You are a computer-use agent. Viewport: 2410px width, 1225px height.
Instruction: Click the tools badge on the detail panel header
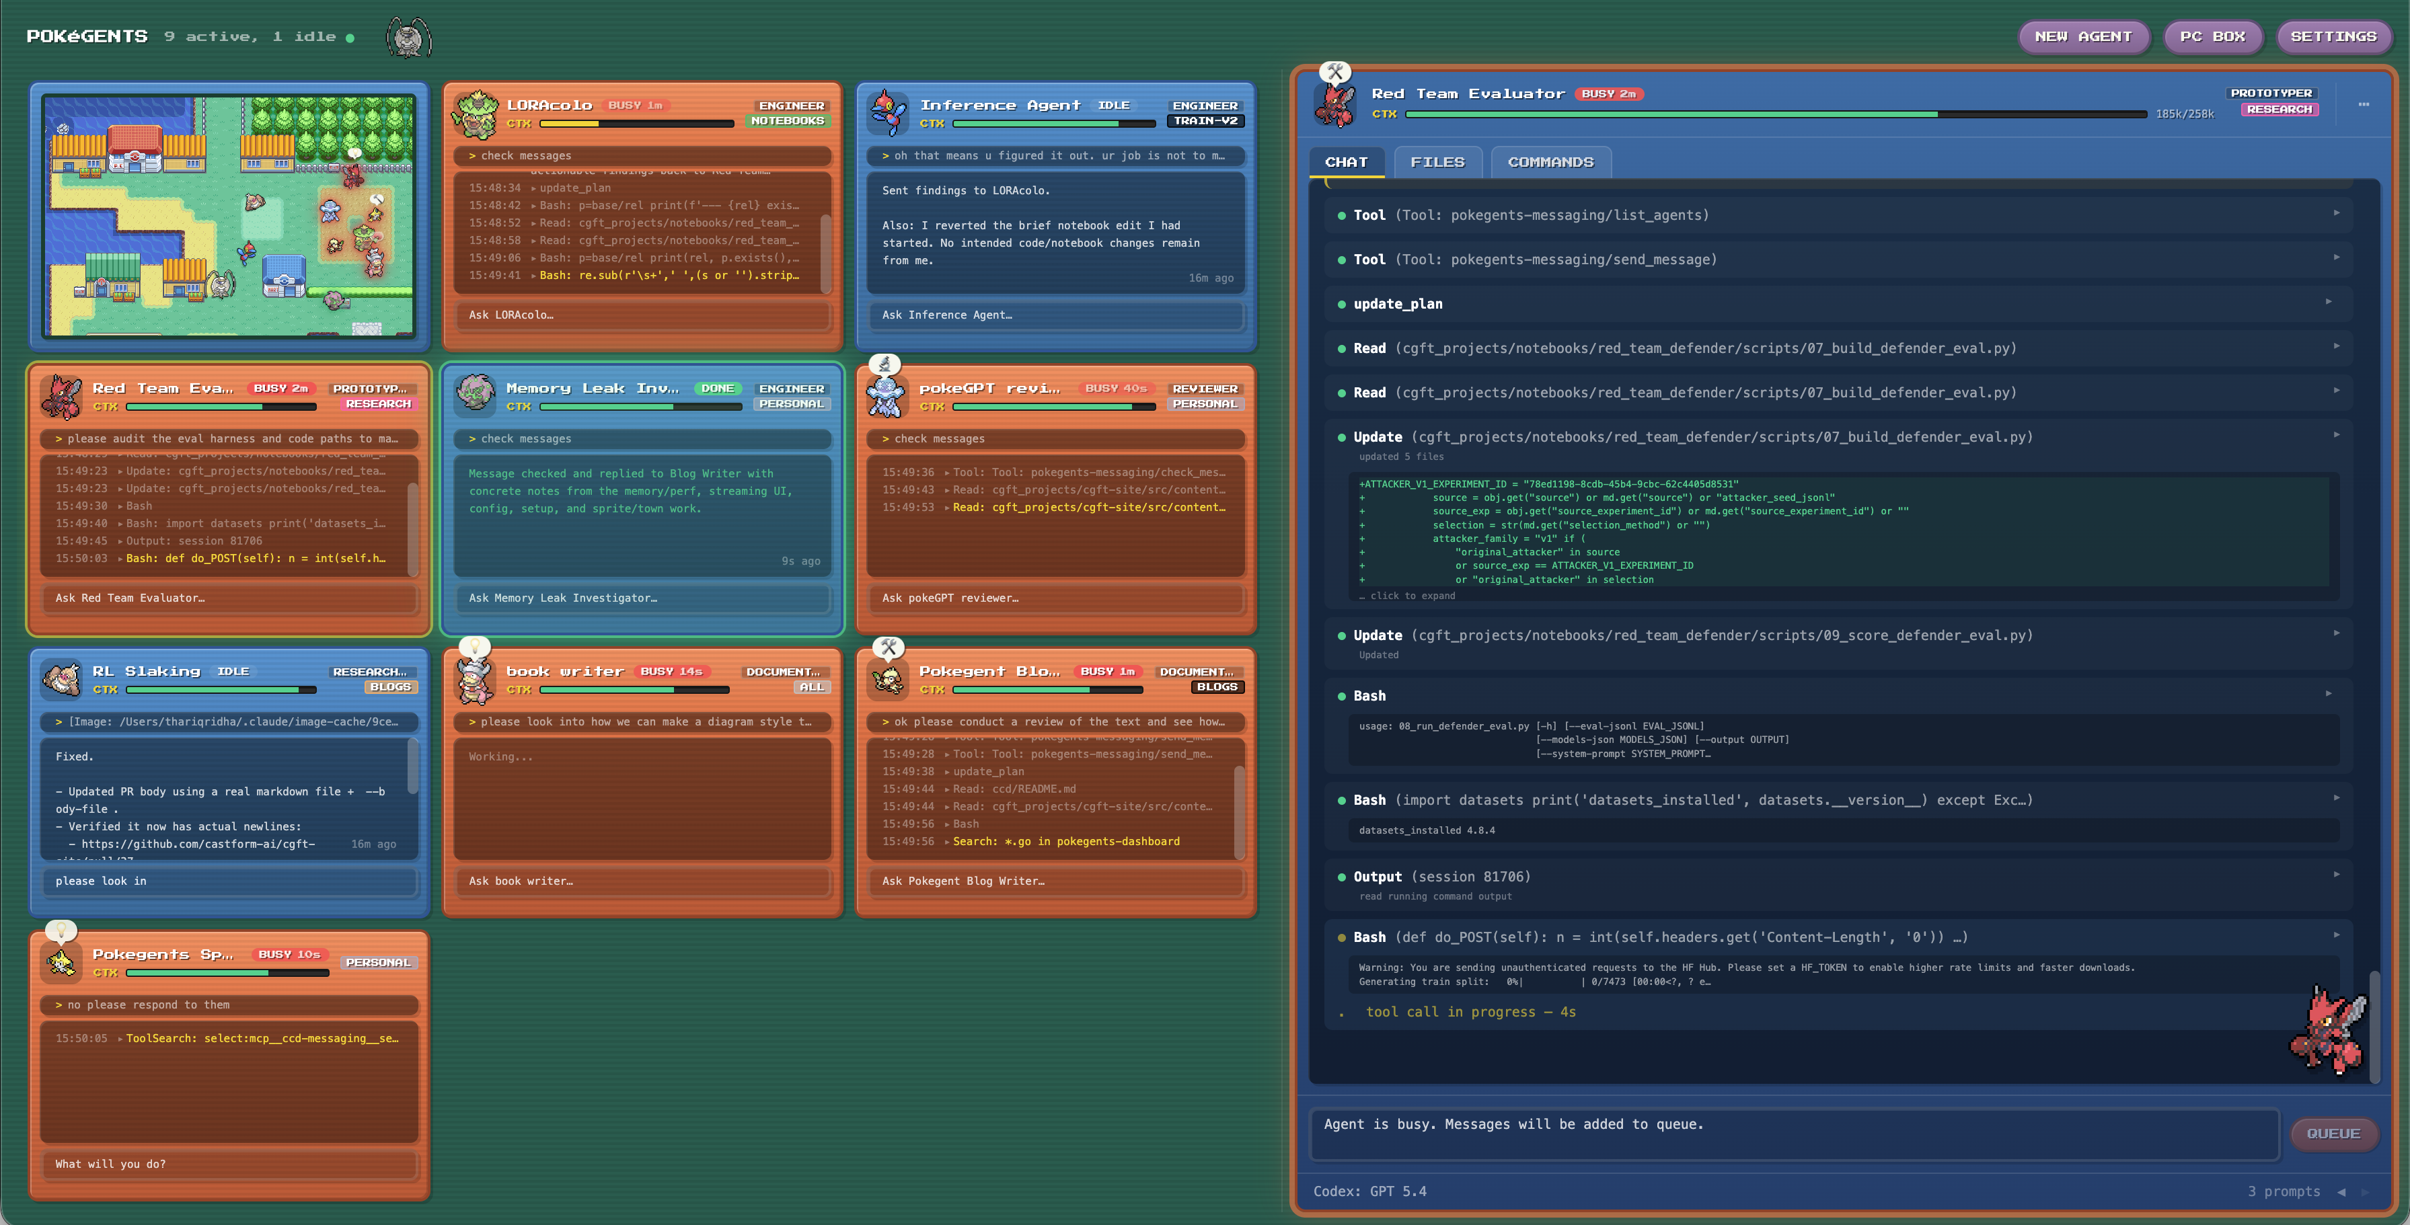tap(1335, 71)
